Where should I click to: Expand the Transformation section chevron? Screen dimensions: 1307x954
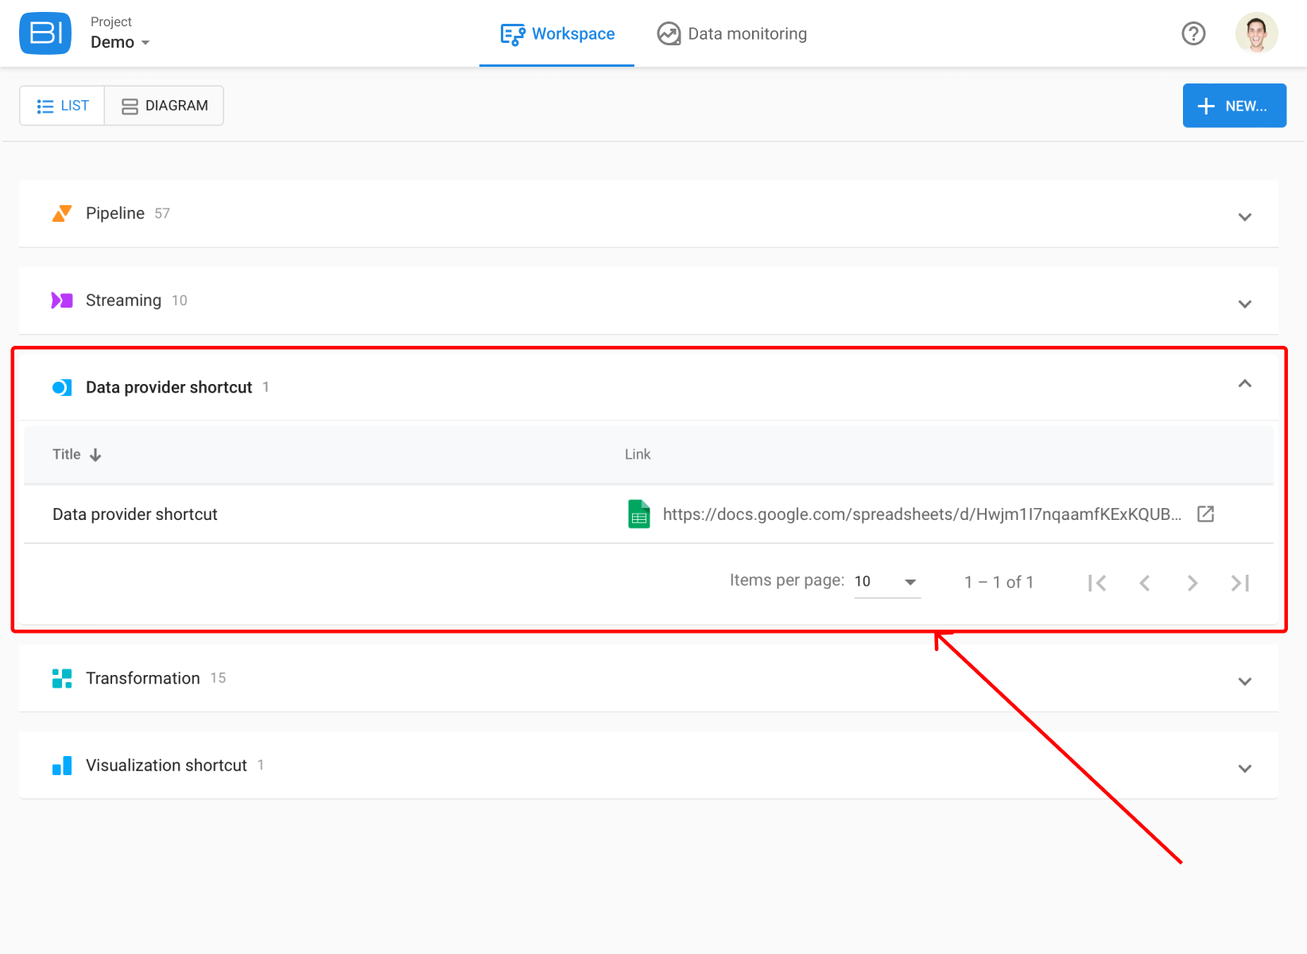click(x=1245, y=681)
